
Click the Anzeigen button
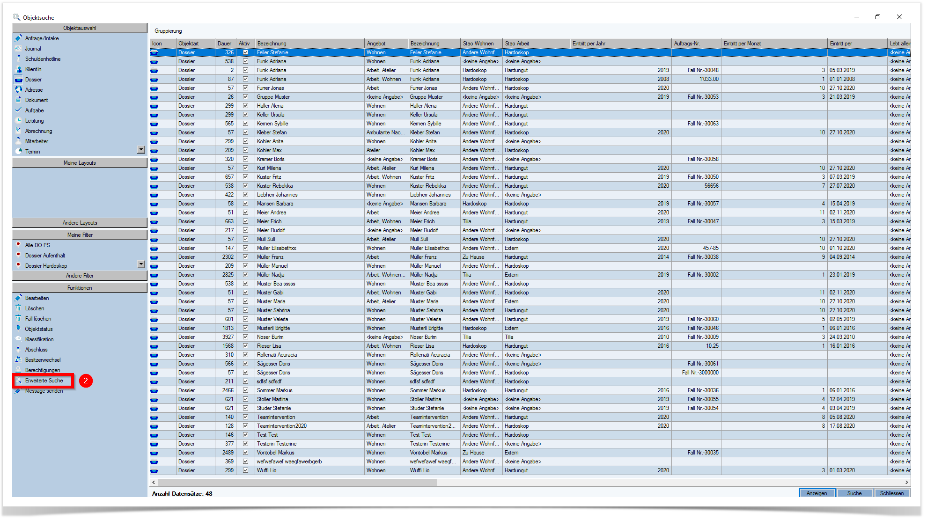point(817,493)
